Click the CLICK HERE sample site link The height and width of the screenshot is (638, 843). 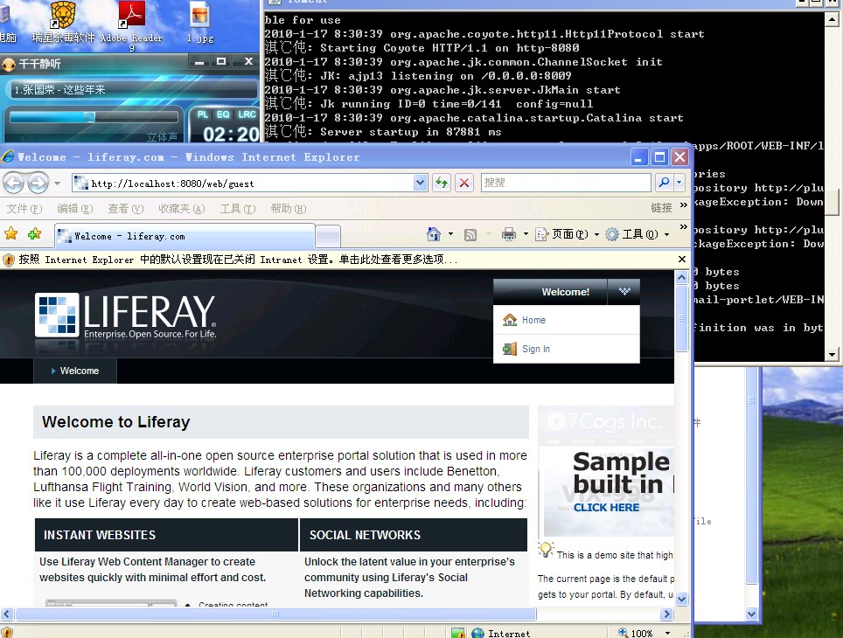[x=606, y=508]
